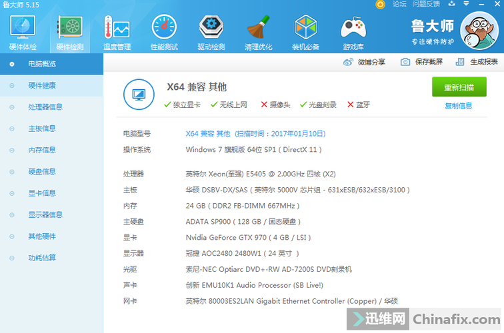The height and width of the screenshot is (333, 504).
Task: Click the Xeon E5405 processor value
Action: pyautogui.click(x=261, y=174)
